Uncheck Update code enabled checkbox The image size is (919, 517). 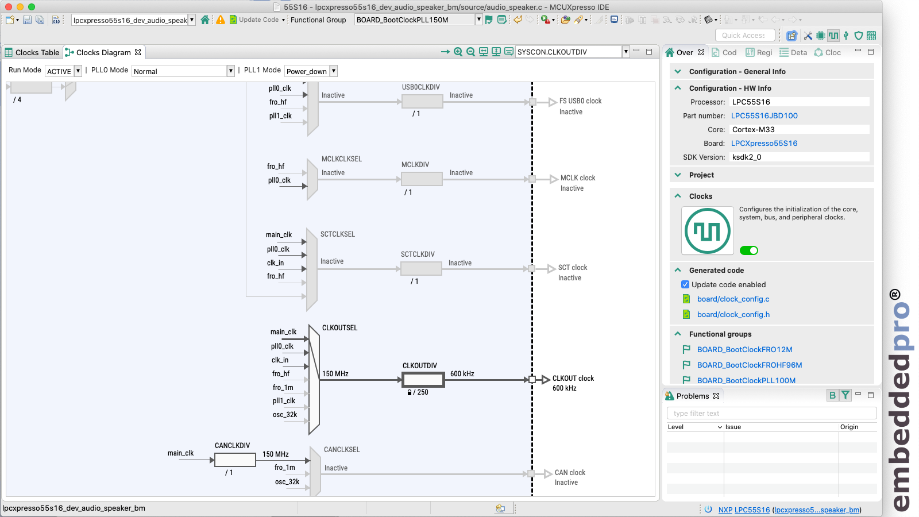pyautogui.click(x=685, y=284)
